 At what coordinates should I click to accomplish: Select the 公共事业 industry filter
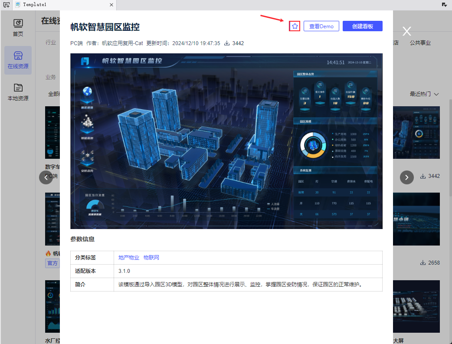420,43
